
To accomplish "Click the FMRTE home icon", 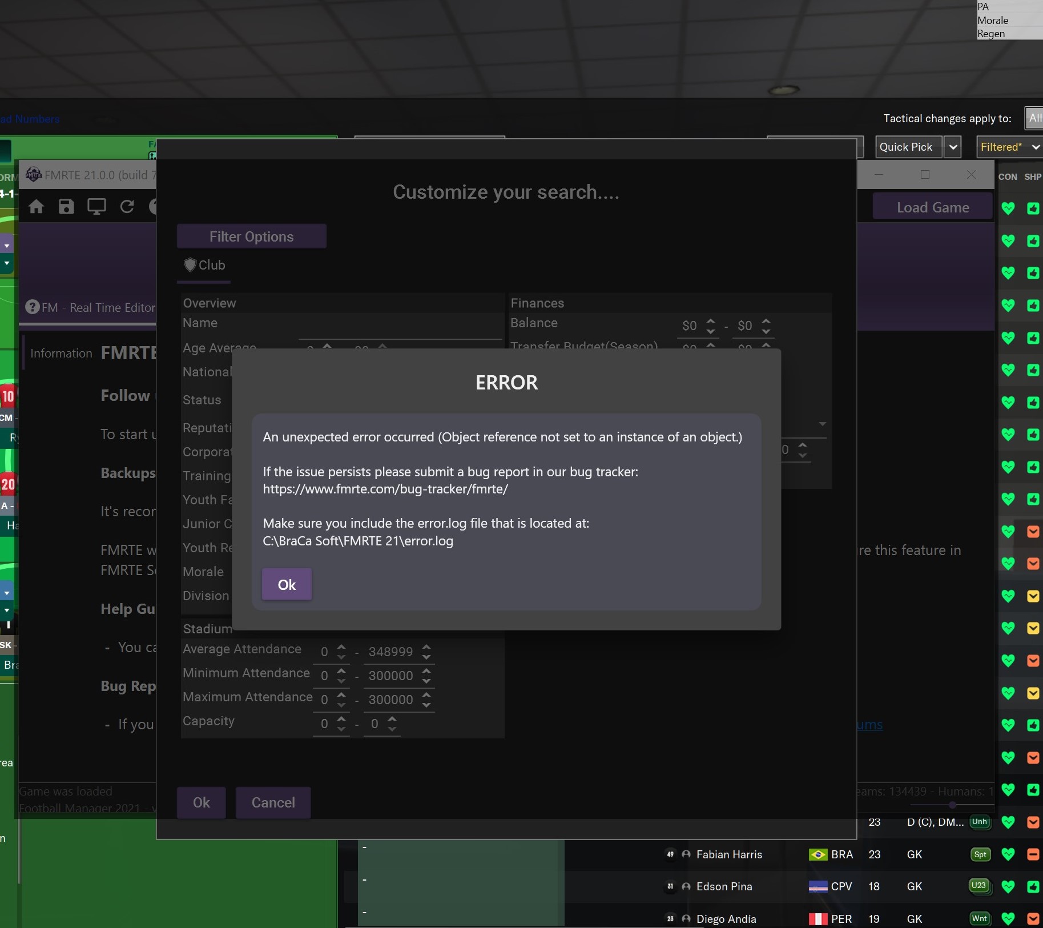I will pyautogui.click(x=37, y=206).
